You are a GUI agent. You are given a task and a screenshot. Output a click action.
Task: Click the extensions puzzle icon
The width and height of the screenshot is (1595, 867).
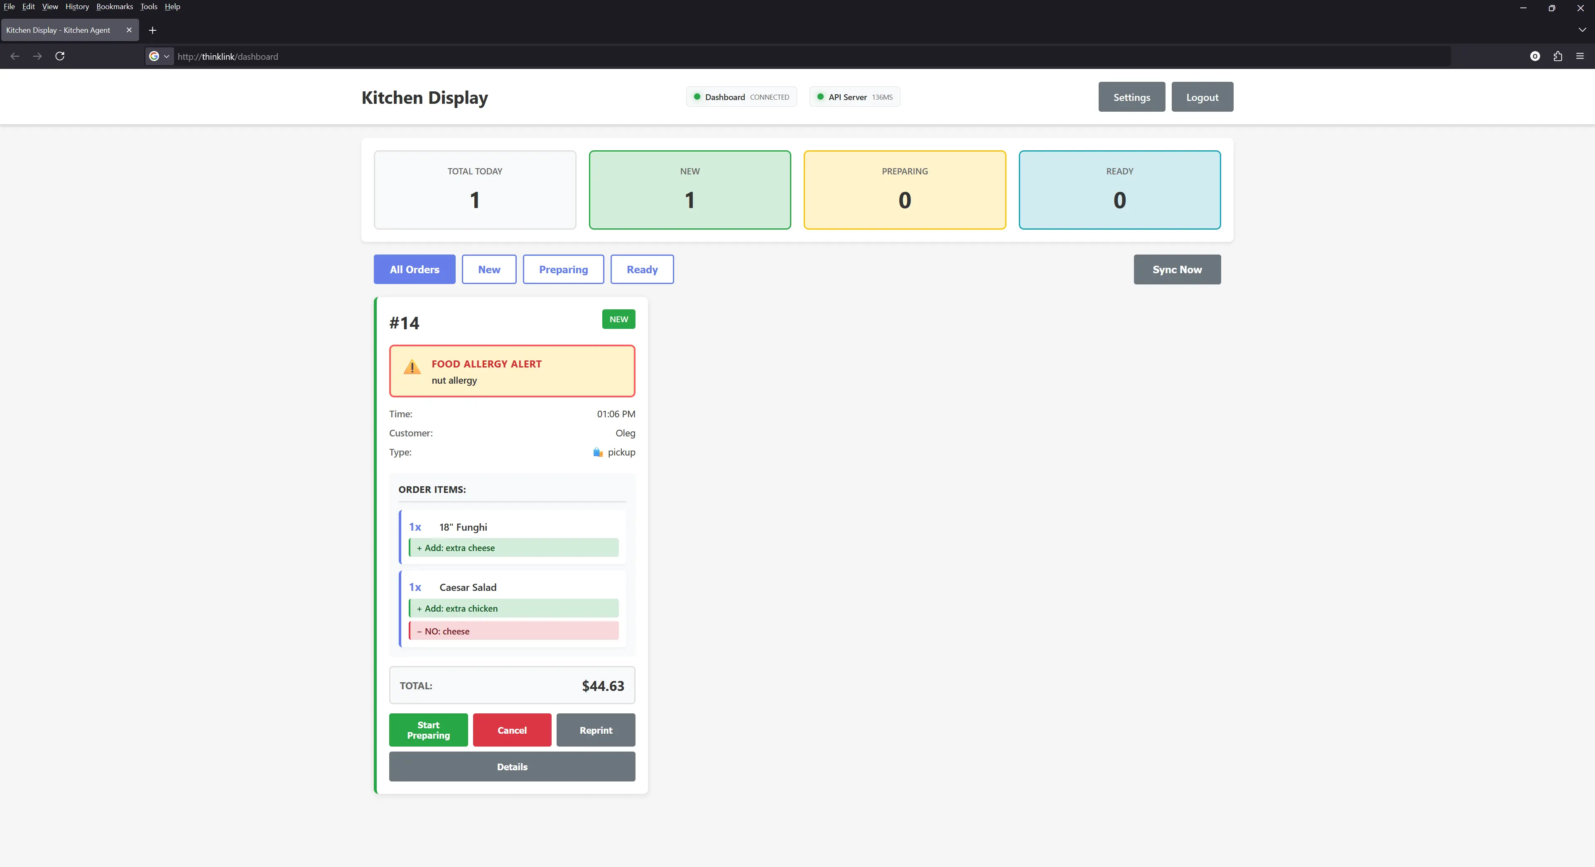coord(1558,56)
